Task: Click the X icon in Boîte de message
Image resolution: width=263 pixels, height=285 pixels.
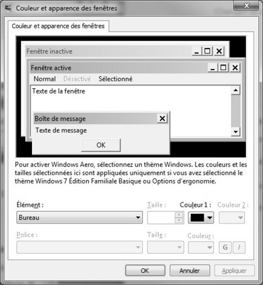Action: [162, 119]
